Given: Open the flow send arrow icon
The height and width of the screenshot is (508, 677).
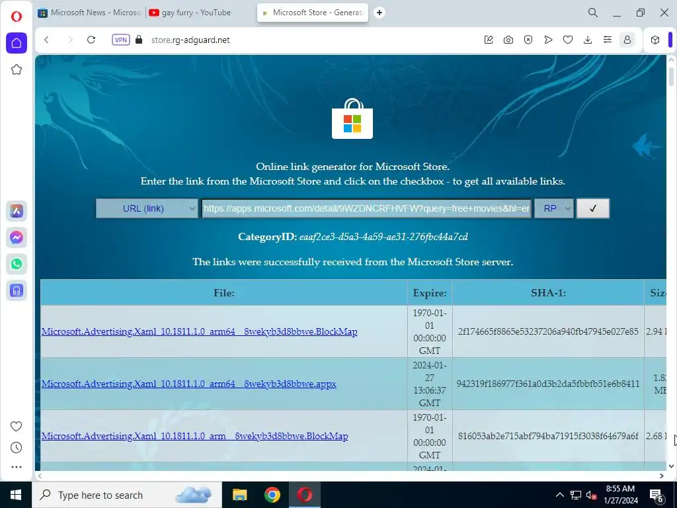Looking at the screenshot, I should (x=548, y=40).
